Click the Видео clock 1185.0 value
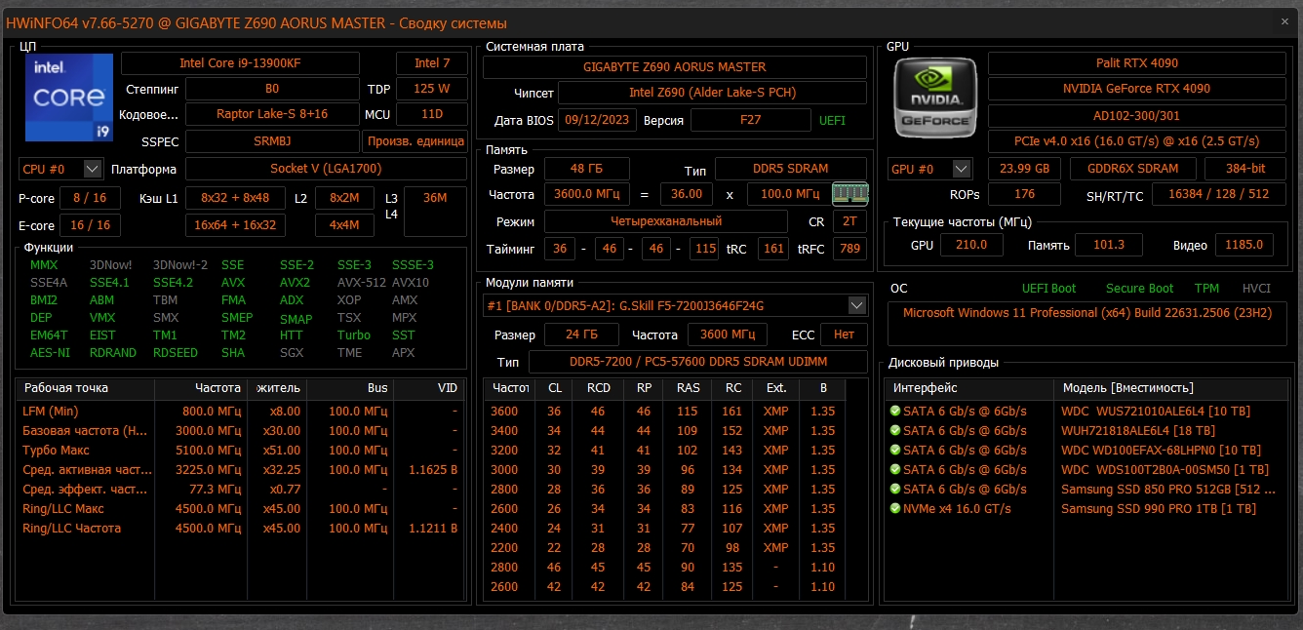This screenshot has width=1303, height=630. coord(1244,245)
